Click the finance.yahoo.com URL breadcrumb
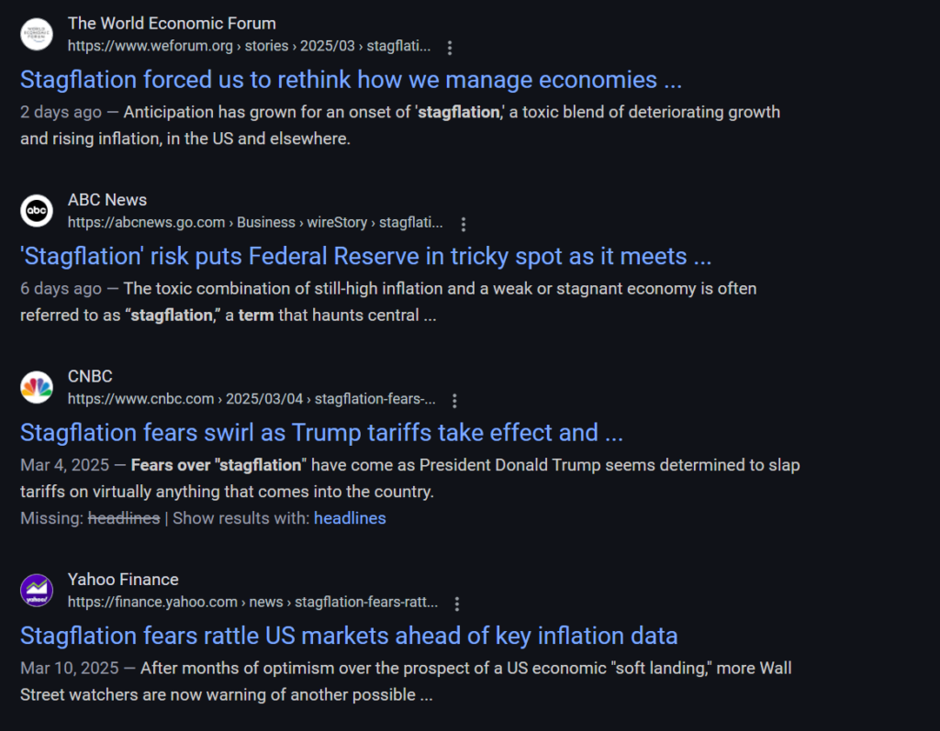The image size is (940, 731). coord(252,602)
